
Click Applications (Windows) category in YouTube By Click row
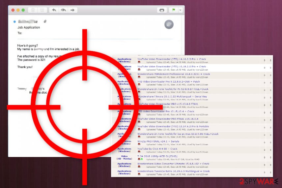tap(124, 150)
